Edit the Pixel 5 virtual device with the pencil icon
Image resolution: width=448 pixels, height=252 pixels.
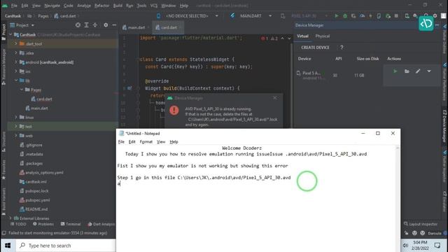[418, 71]
